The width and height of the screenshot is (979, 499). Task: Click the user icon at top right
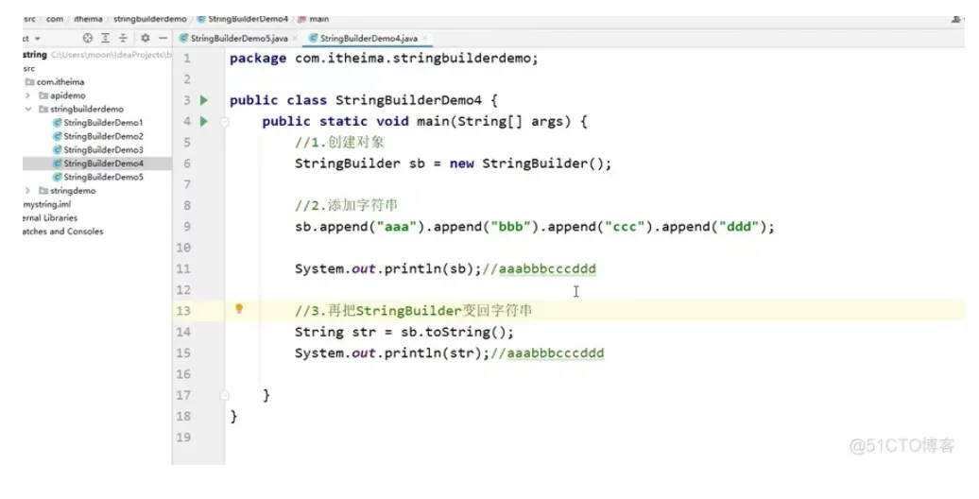[956, 19]
